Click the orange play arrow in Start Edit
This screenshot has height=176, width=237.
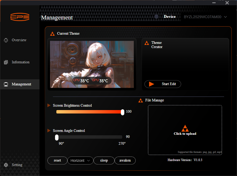[x=151, y=84]
